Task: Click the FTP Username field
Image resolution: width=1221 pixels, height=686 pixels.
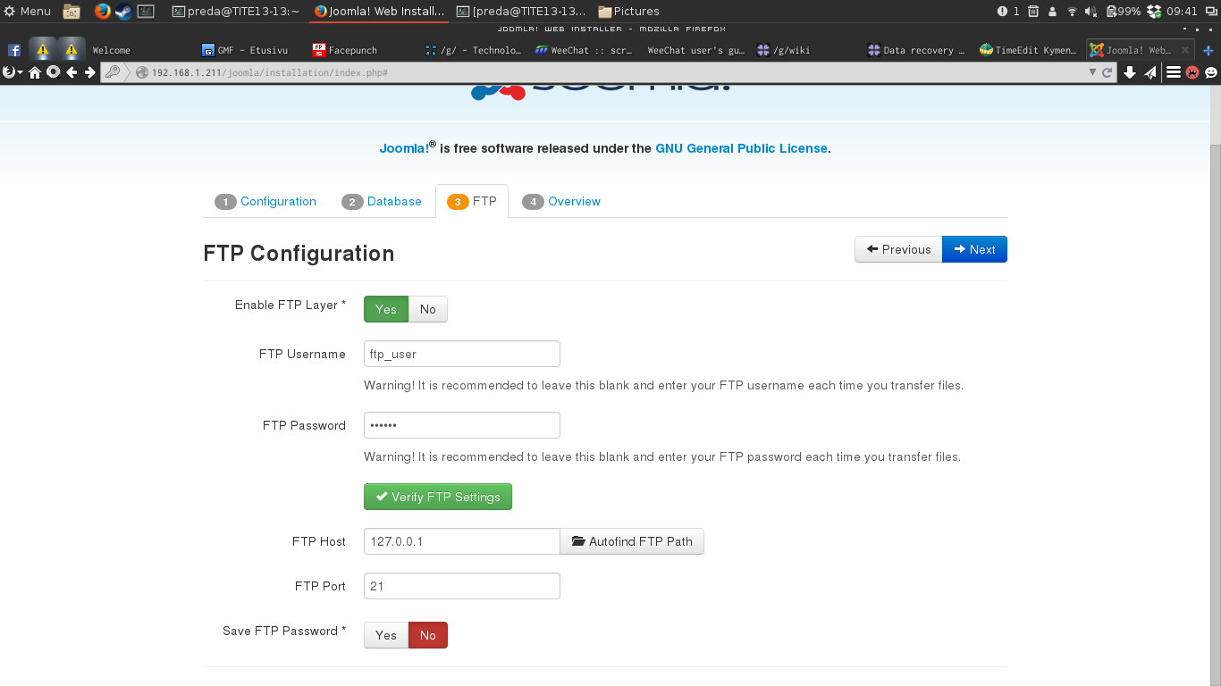Action: (462, 354)
